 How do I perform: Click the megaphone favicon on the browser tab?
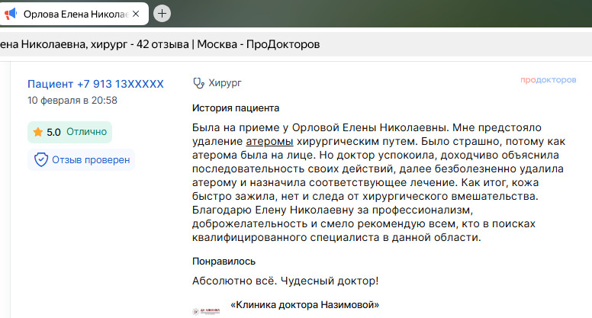(x=10, y=14)
